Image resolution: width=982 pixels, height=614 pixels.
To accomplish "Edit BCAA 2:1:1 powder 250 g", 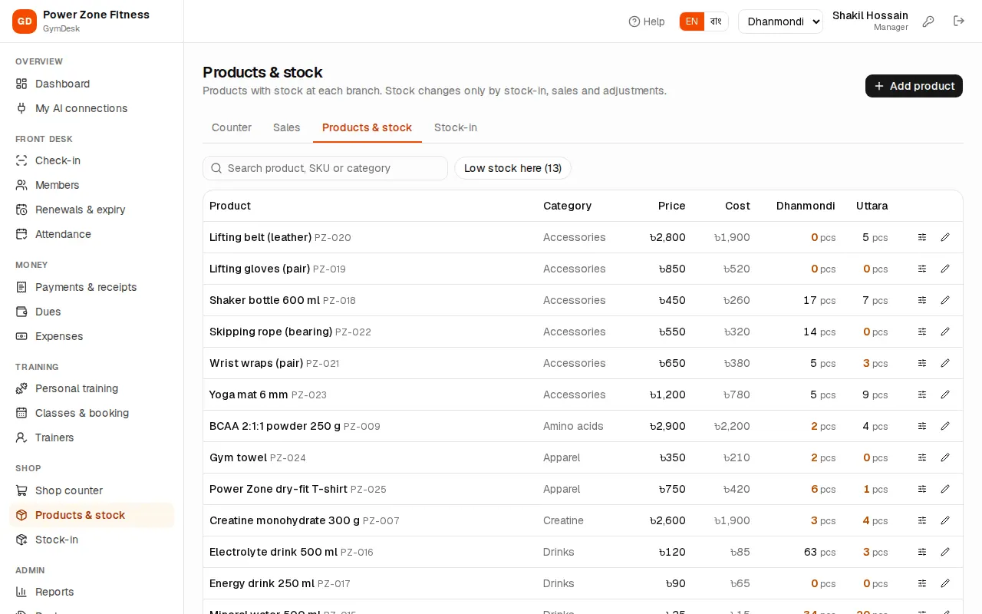I will tap(945, 426).
